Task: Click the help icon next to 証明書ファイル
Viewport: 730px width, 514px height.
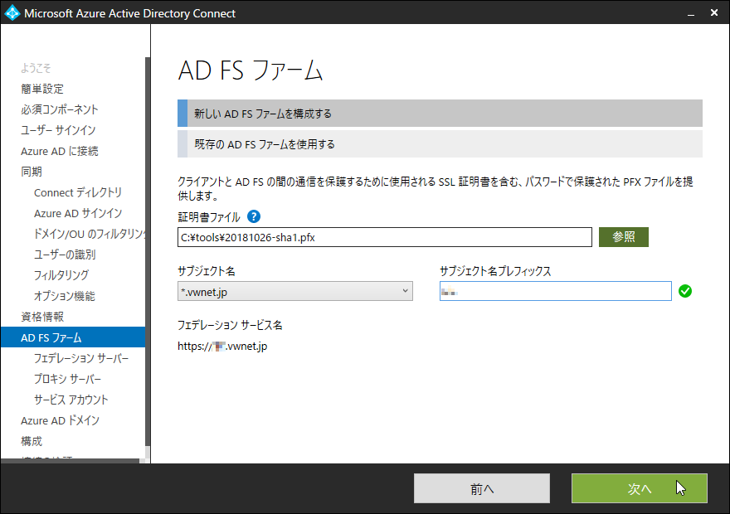Action: [x=254, y=216]
